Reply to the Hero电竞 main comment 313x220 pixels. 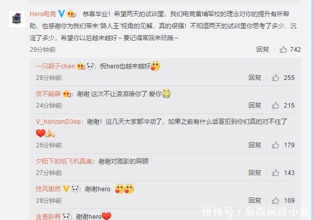click(262, 50)
